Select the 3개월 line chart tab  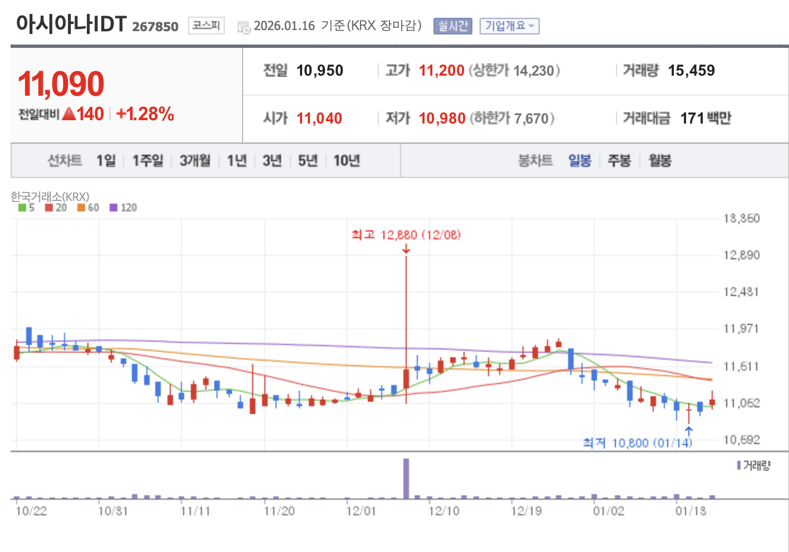click(x=195, y=161)
